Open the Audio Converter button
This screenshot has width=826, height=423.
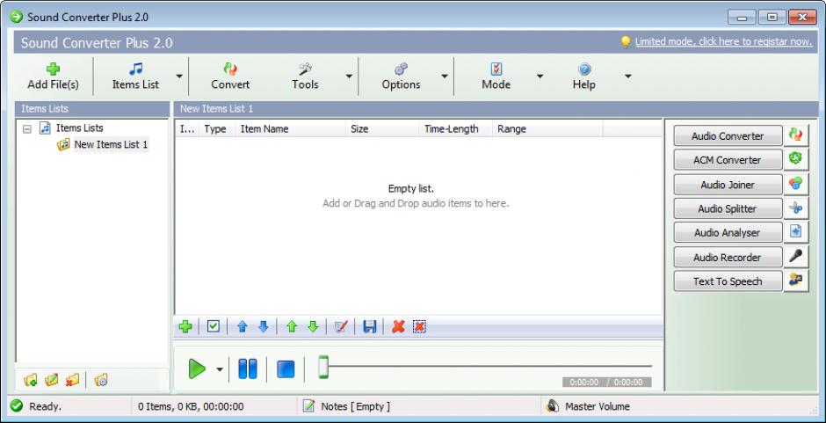coord(728,136)
